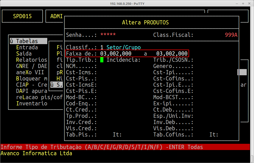The width and height of the screenshot is (254, 163).
Task: Select GNRE / DAE menu entry
Action: (32, 66)
